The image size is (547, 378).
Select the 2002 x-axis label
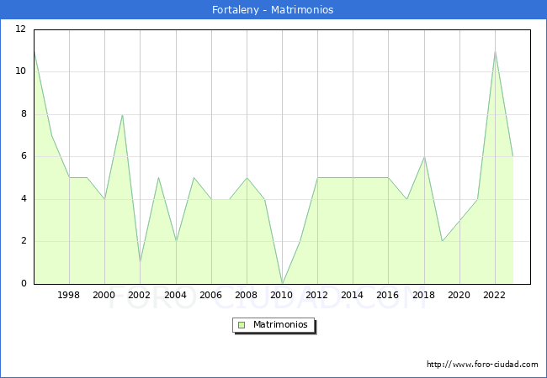[140, 295]
